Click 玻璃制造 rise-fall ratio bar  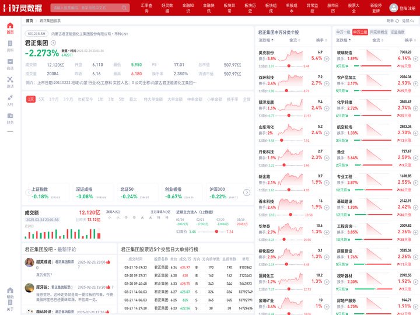[x=373, y=66]
